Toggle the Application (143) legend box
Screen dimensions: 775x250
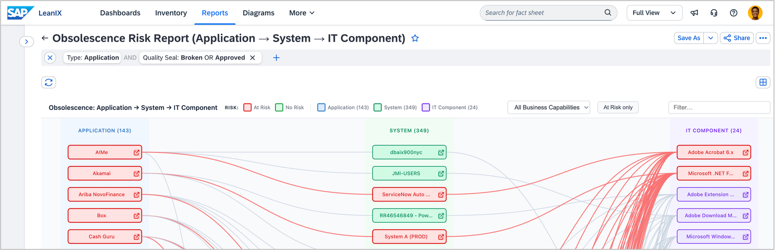pyautogui.click(x=321, y=107)
